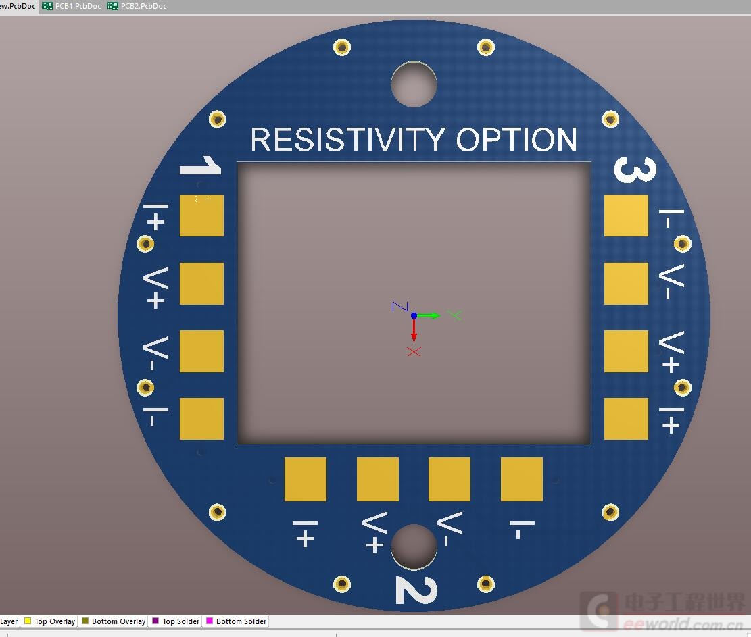Select the RESISTIVITY OPTION silkscreen text
Viewport: 751px width, 637px height.
click(x=414, y=140)
